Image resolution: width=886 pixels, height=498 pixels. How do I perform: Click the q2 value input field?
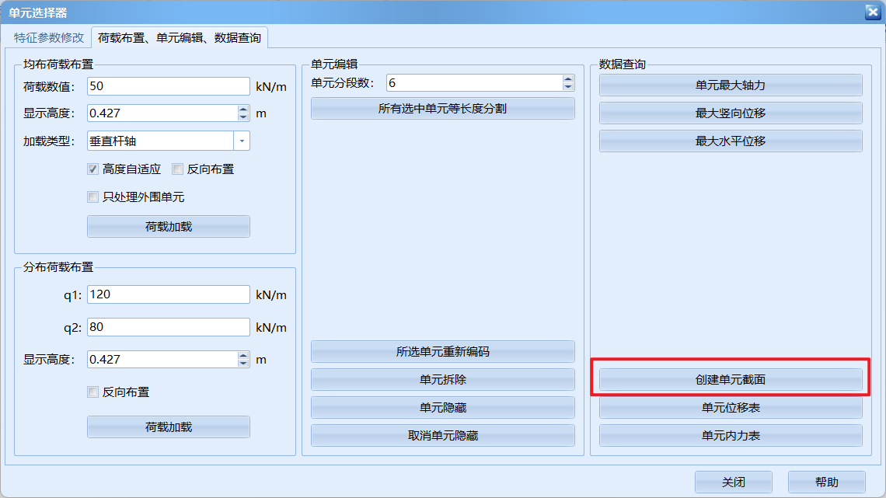click(x=168, y=327)
